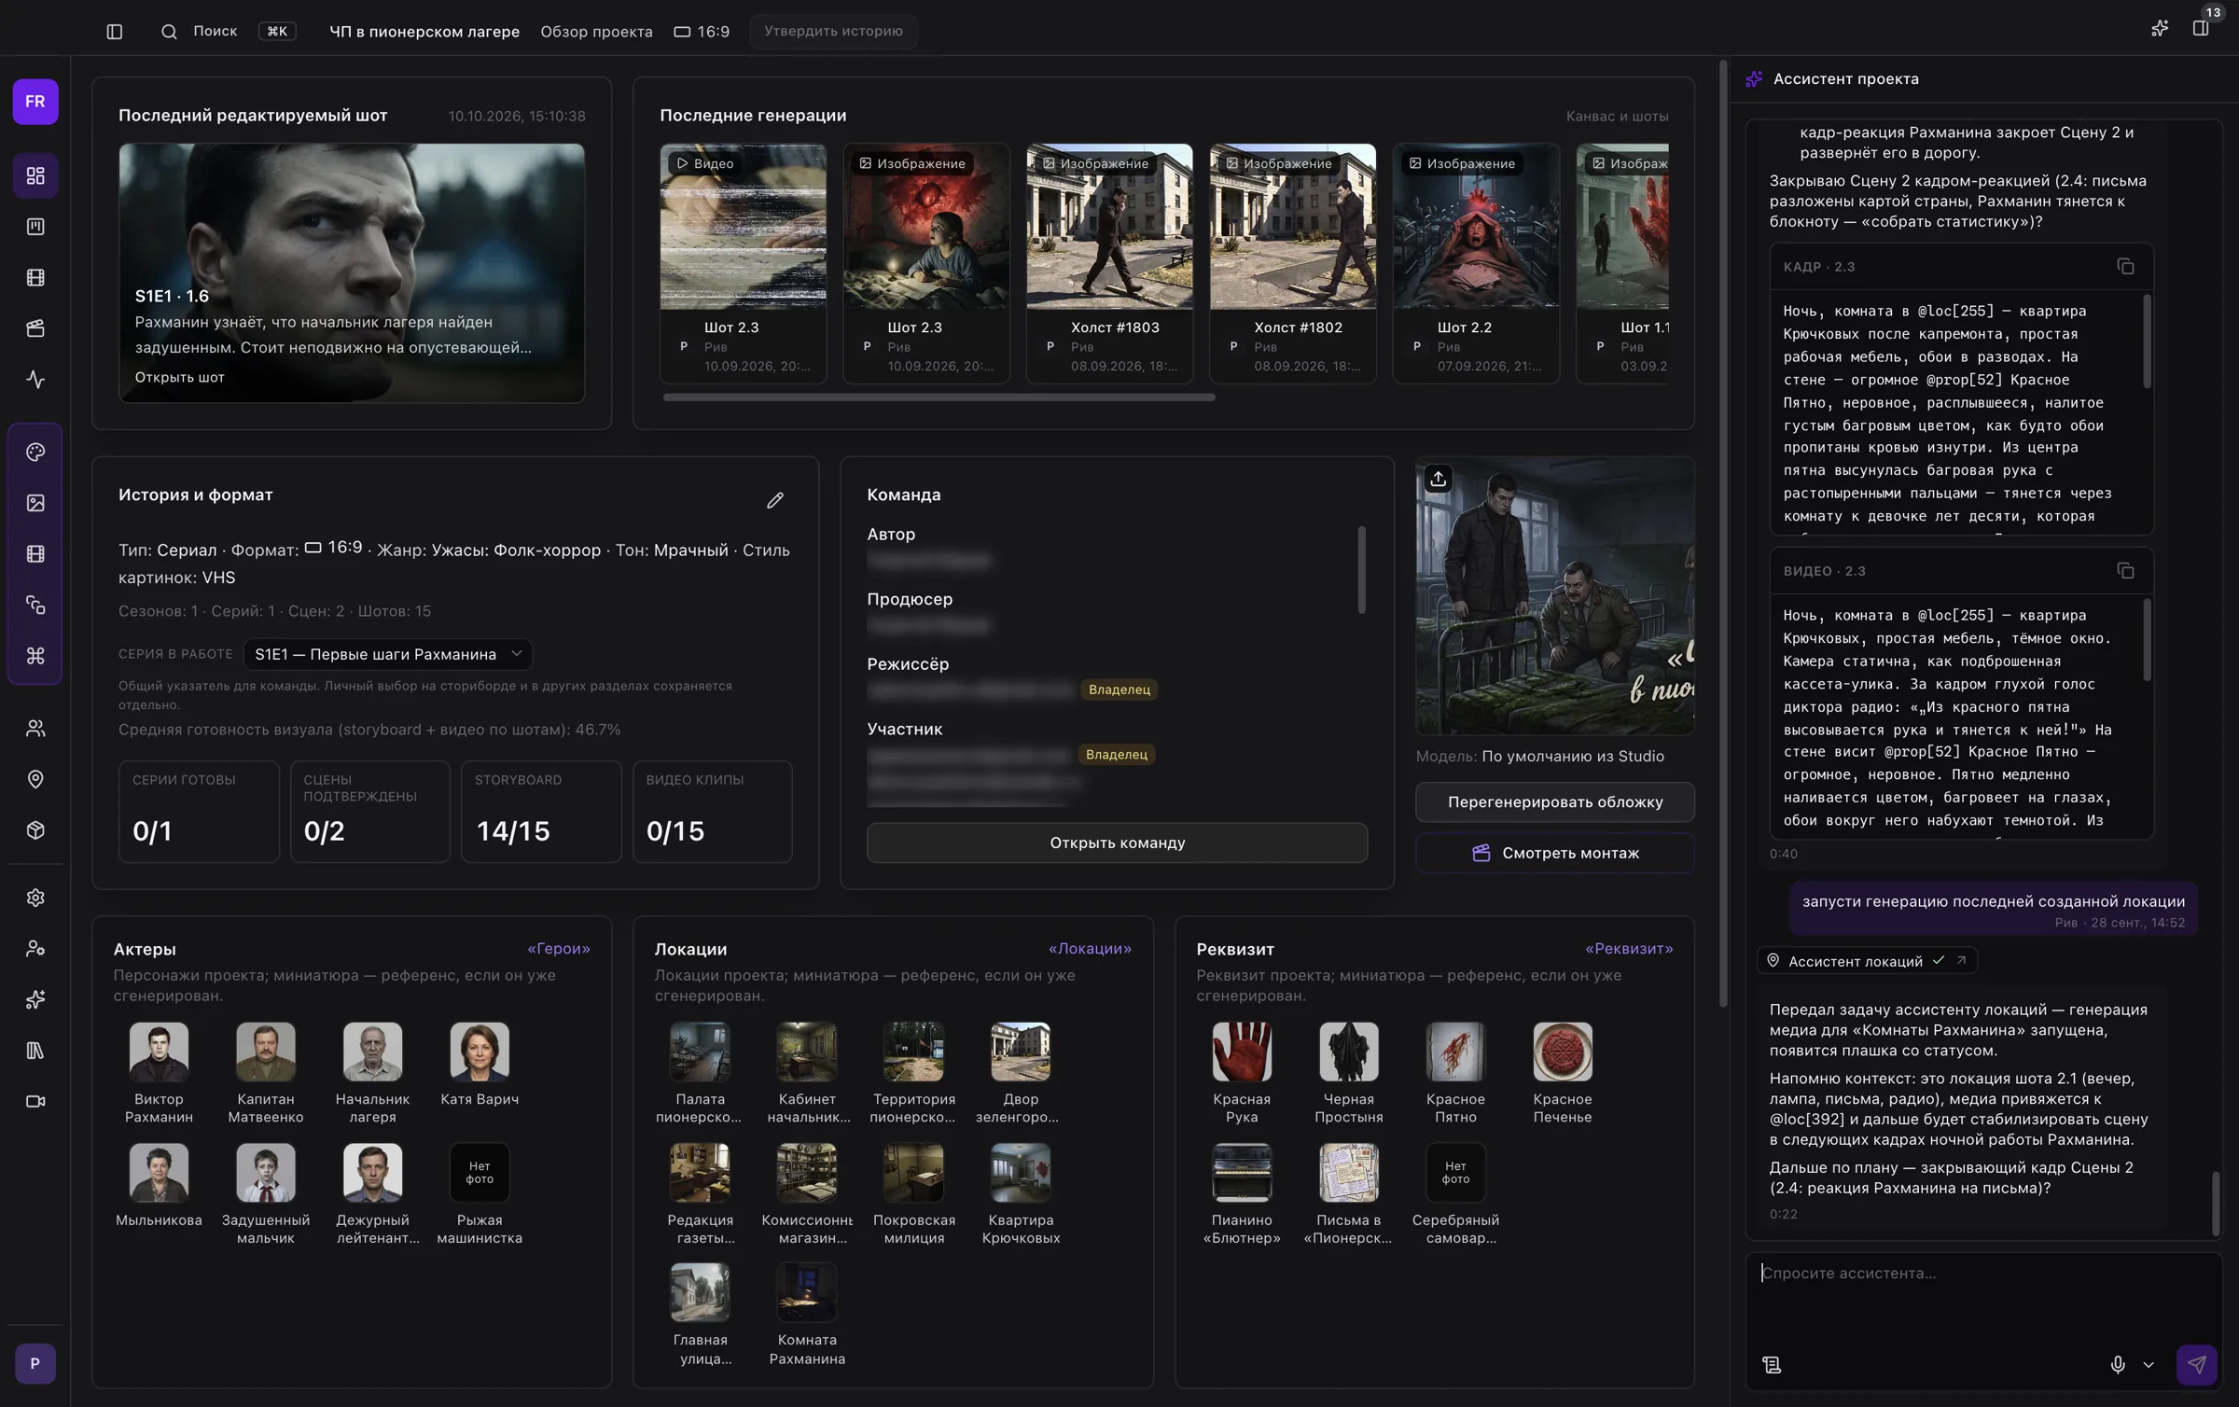The height and width of the screenshot is (1407, 2239).
Task: Open the location pin icon in sidebar
Action: [35, 779]
